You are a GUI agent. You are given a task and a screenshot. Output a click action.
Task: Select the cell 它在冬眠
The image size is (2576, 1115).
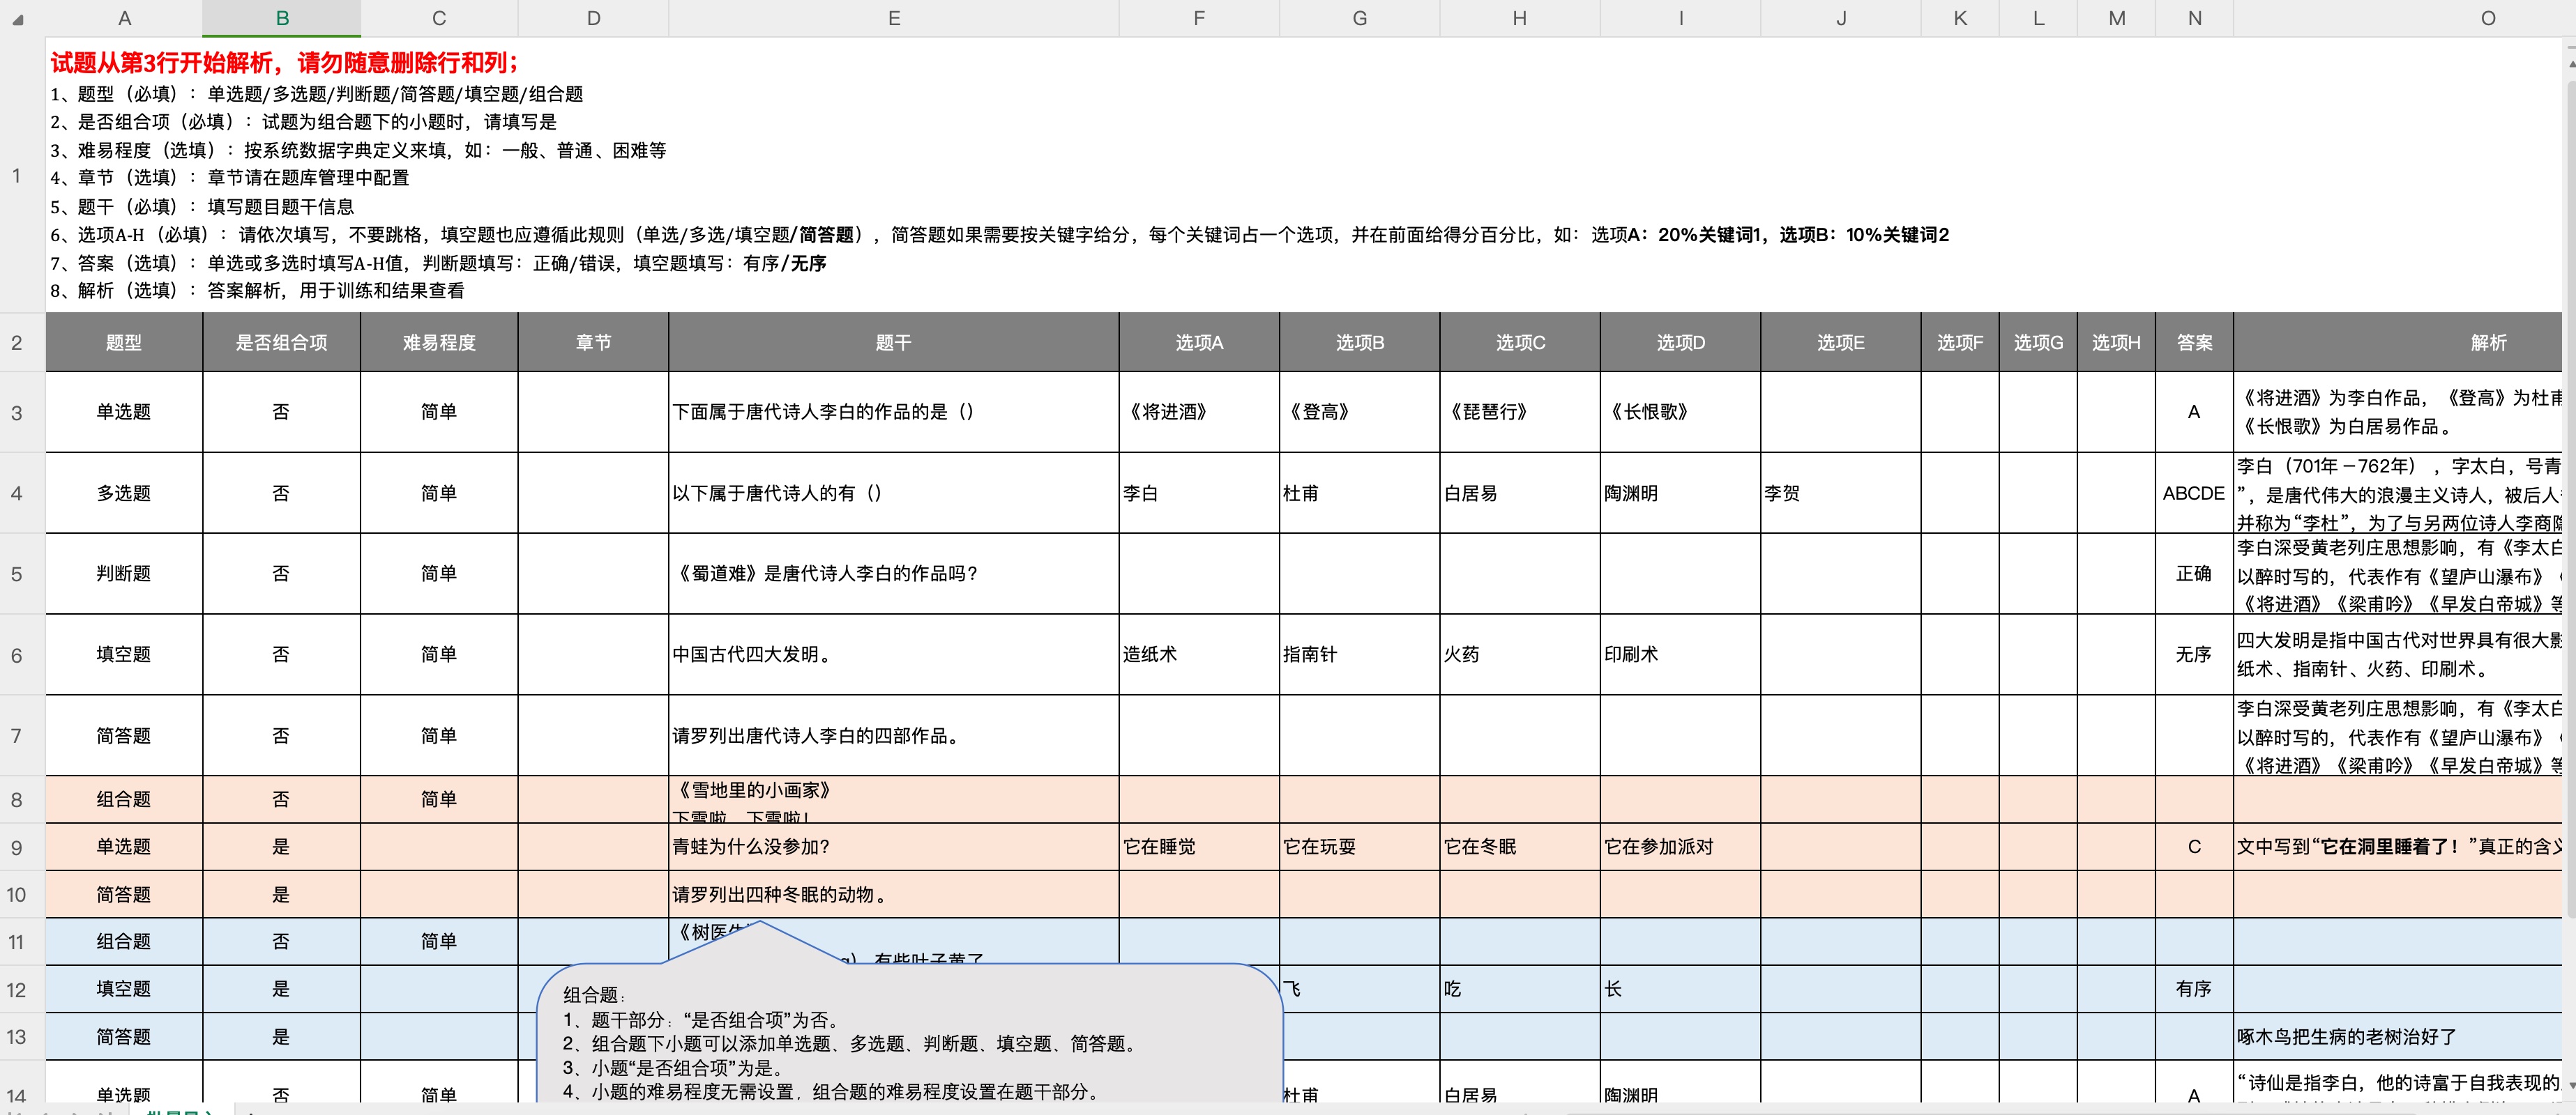pos(1520,847)
